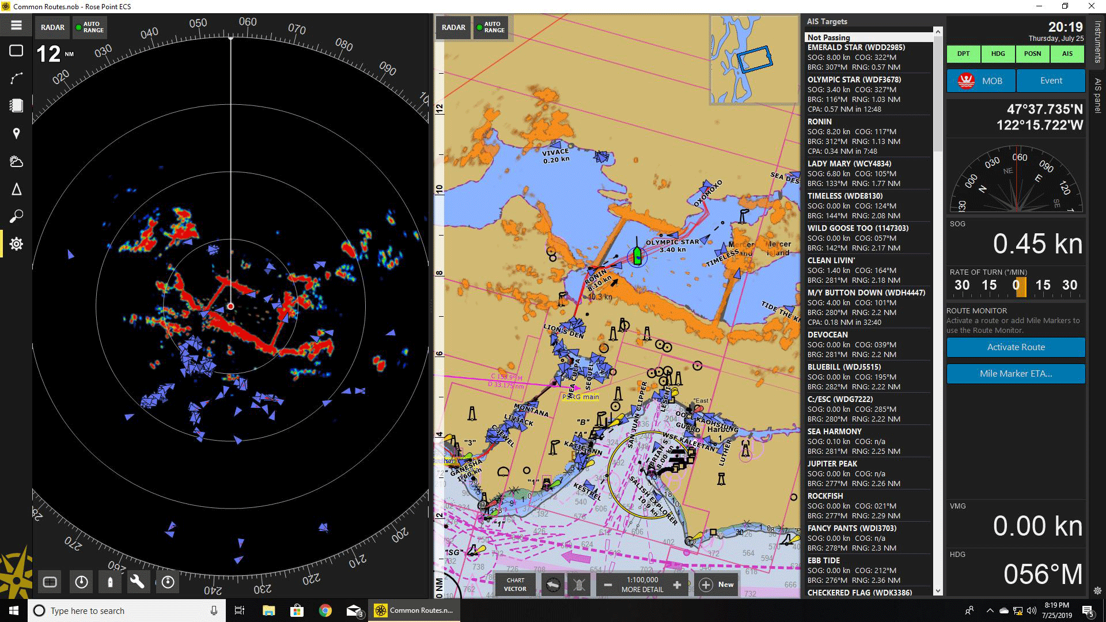Click the Mile Marker ETA button
Viewport: 1106px width, 622px height.
(1016, 374)
